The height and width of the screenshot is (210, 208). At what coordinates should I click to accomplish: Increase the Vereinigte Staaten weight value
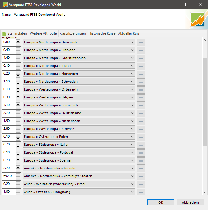18,175
